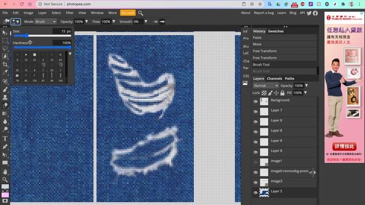Image resolution: width=365 pixels, height=205 pixels.
Task: Select Layer 5 thumbnail
Action: 264,192
